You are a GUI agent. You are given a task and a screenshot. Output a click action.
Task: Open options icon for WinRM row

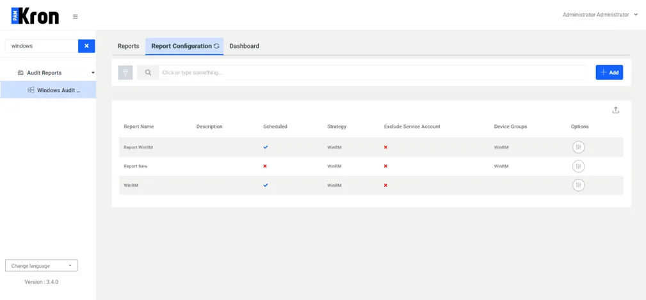578,186
